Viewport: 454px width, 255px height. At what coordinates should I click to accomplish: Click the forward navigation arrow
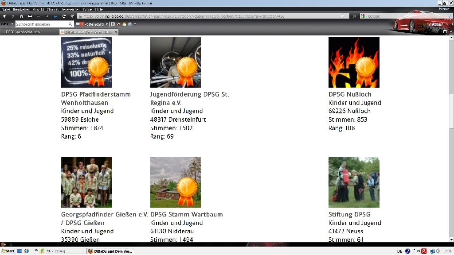tap(12, 16)
